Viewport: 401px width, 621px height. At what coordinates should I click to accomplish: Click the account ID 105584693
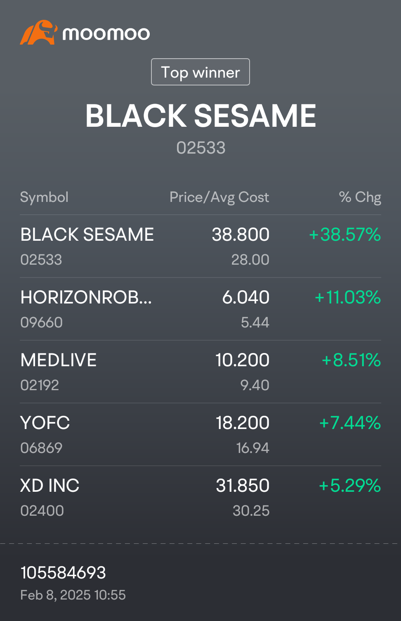coord(63,573)
